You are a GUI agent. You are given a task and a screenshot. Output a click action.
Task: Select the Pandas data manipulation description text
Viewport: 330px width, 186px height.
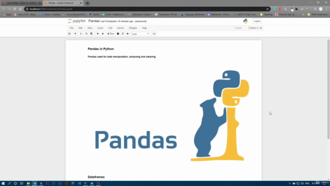click(x=122, y=57)
